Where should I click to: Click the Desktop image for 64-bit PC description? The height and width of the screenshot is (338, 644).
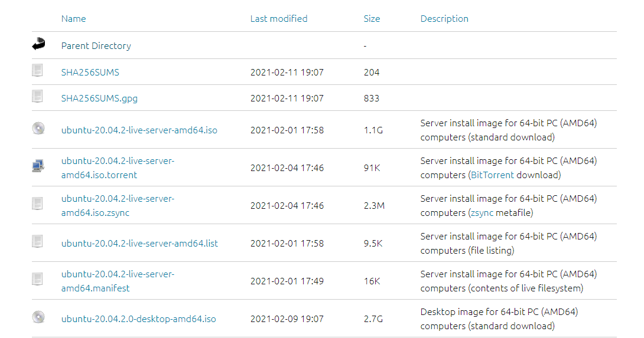point(499,319)
